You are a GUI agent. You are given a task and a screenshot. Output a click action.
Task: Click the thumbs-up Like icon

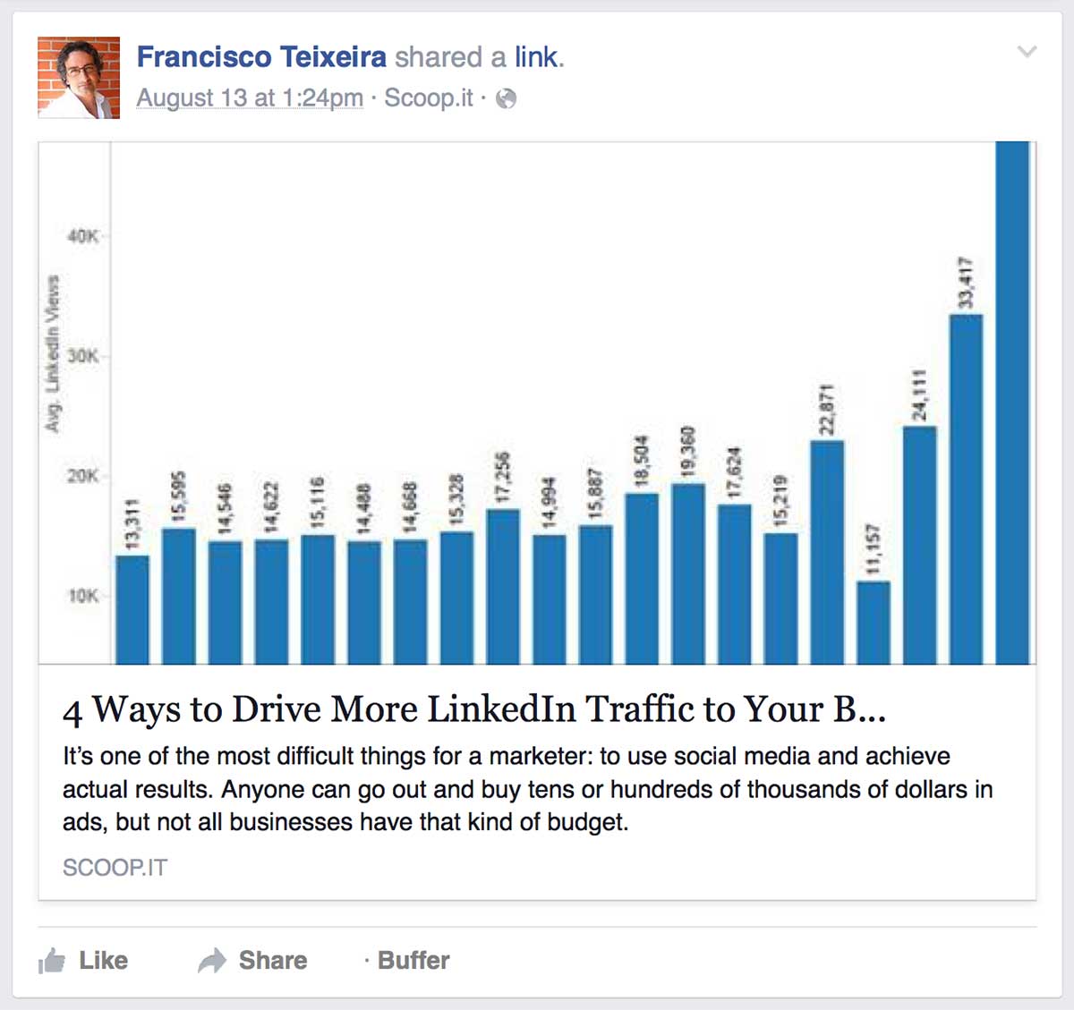(52, 961)
